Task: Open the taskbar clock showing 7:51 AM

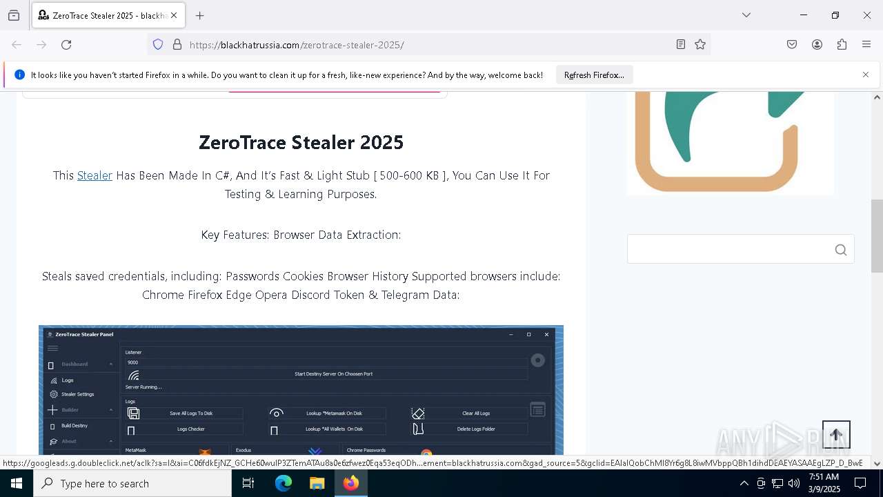Action: coord(824,483)
